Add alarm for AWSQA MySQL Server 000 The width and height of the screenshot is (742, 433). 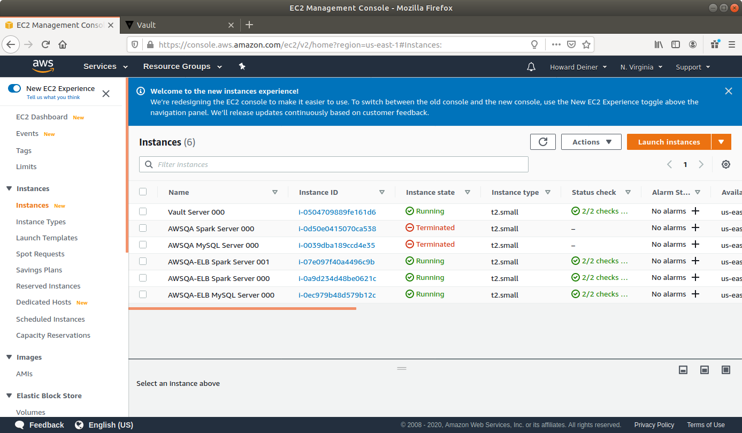pos(695,245)
